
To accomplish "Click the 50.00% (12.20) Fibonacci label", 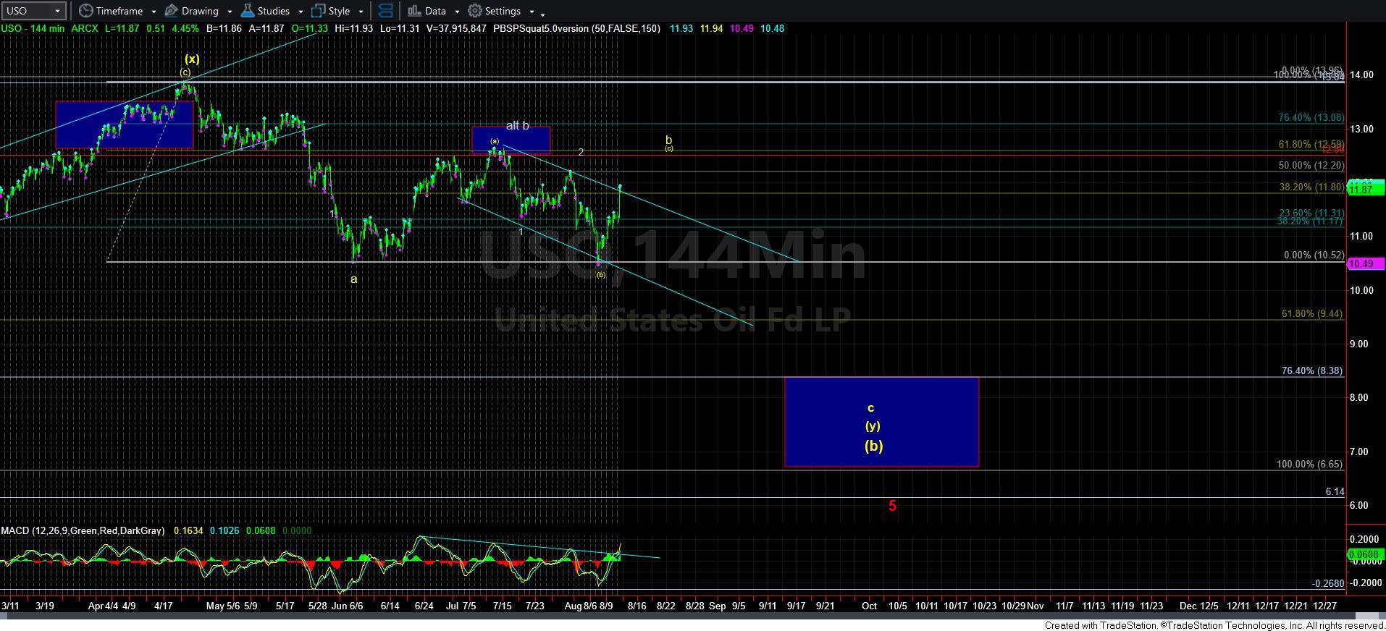I will coord(1311,165).
